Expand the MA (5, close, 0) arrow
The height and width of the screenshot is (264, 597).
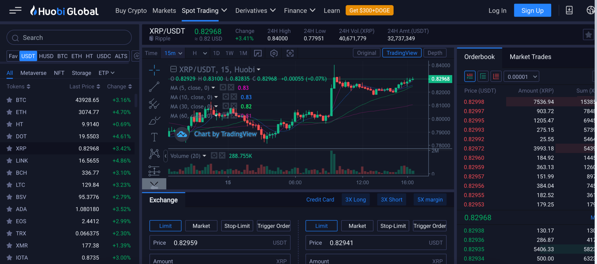point(213,88)
